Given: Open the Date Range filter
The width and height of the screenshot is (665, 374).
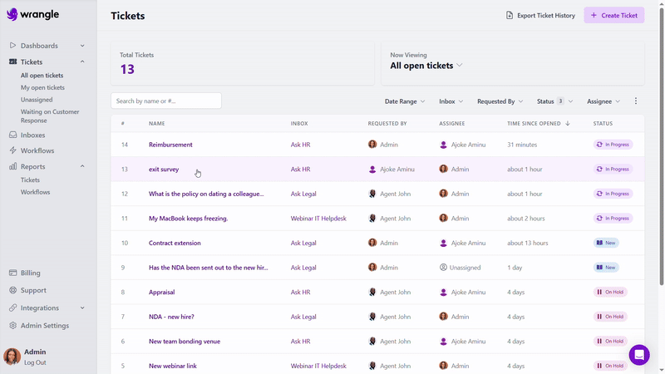Looking at the screenshot, I should pyautogui.click(x=405, y=101).
